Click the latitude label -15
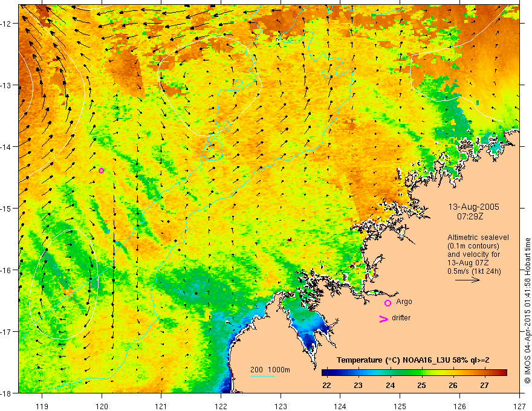 (7, 208)
